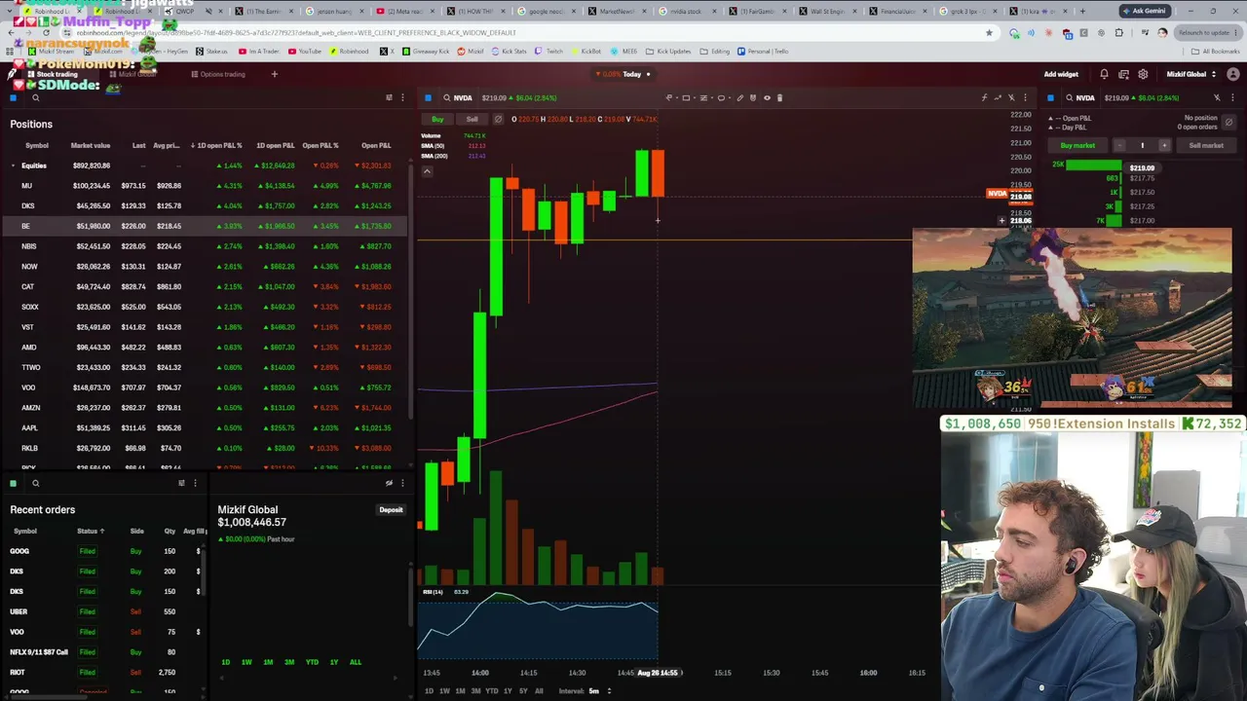
Task: Click the Sell market button
Action: (x=1206, y=145)
